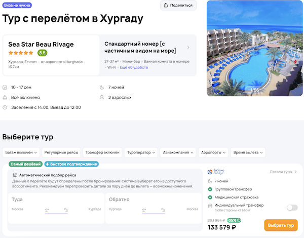Click the green 8.5 rating badge

(x=42, y=53)
